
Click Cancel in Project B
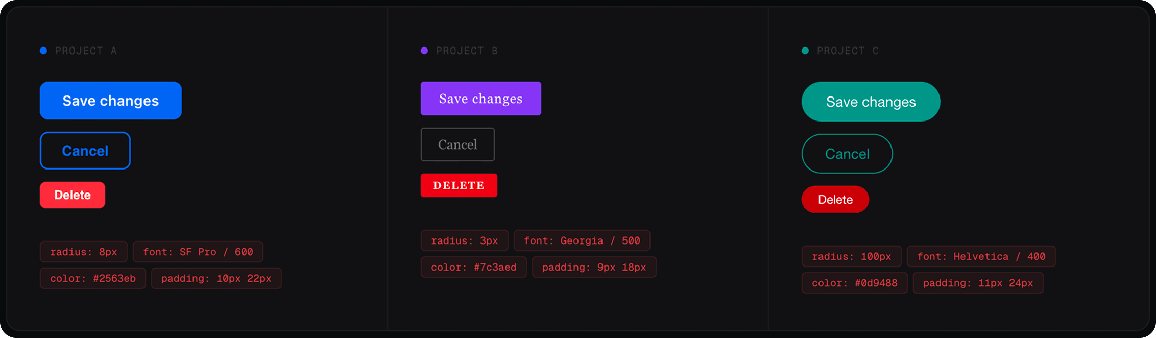(x=457, y=144)
